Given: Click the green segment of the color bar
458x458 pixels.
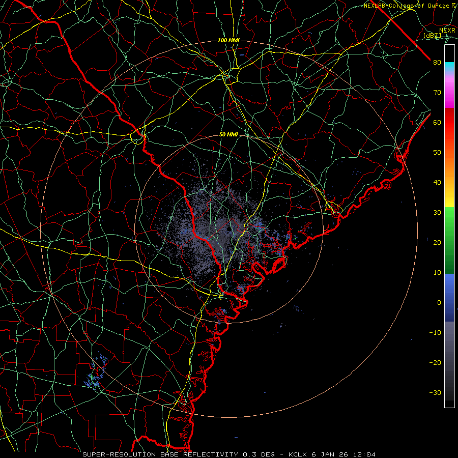Looking at the screenshot, I should point(449,240).
